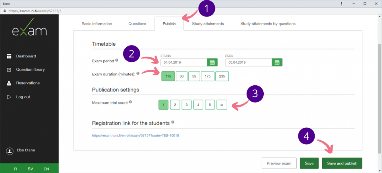This screenshot has height=173, width=382.
Task: Click the Elsa Etana user avatar
Action: click(x=10, y=151)
